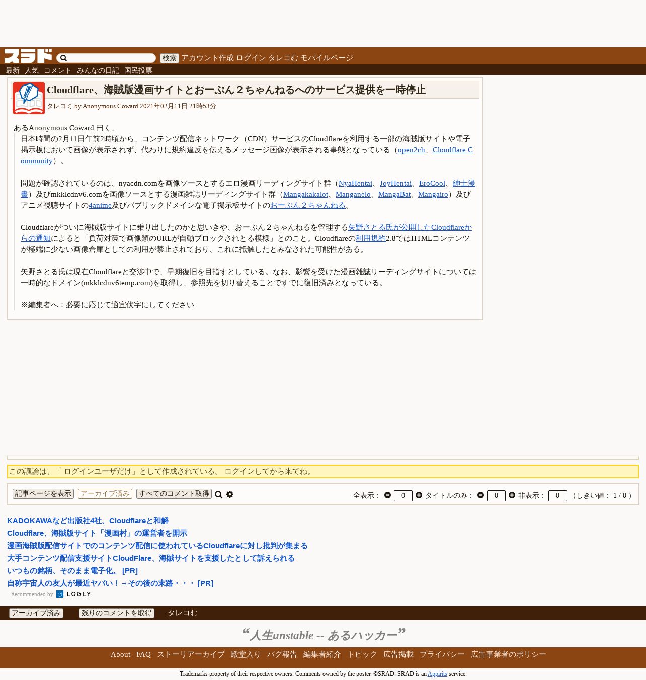Open PR link 自称宇宙人の友人
Viewport: 646px width, 680px height.
point(110,583)
